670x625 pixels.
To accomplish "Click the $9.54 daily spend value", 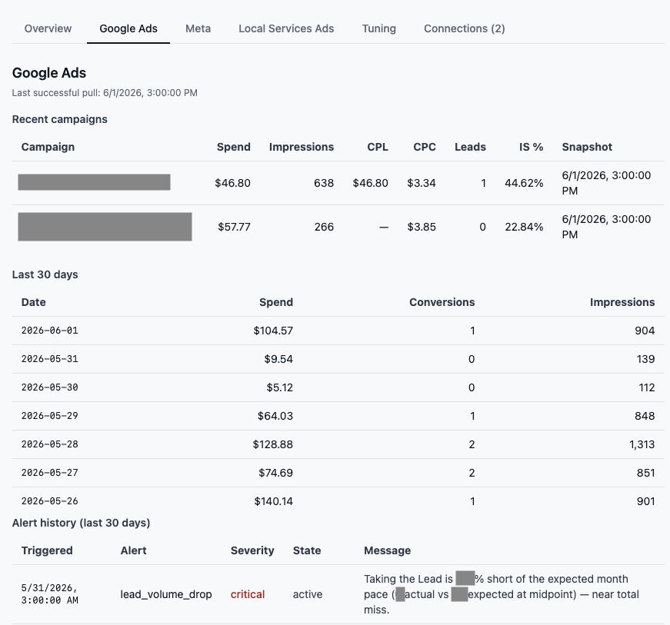I will 278,359.
